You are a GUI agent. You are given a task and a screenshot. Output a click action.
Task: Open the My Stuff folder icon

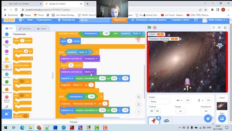[x=196, y=20]
